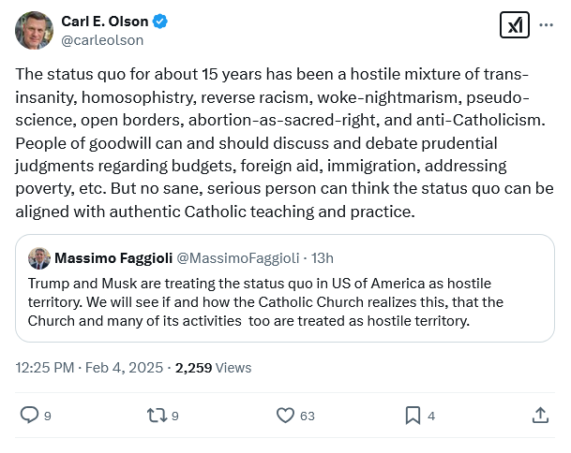Click the reply speech bubble icon
The image size is (571, 453).
pyautogui.click(x=30, y=415)
